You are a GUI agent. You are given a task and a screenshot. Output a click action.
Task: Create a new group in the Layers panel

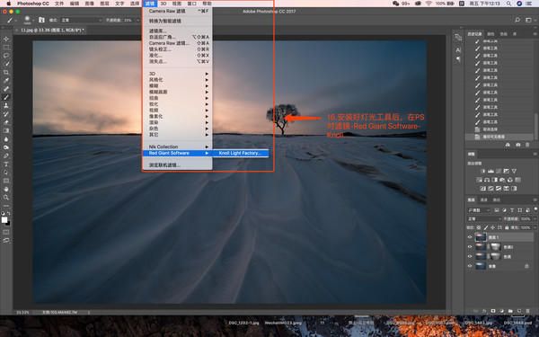click(x=510, y=311)
